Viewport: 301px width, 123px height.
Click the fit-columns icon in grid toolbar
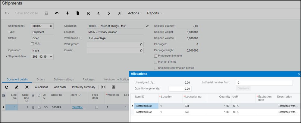click(103, 87)
